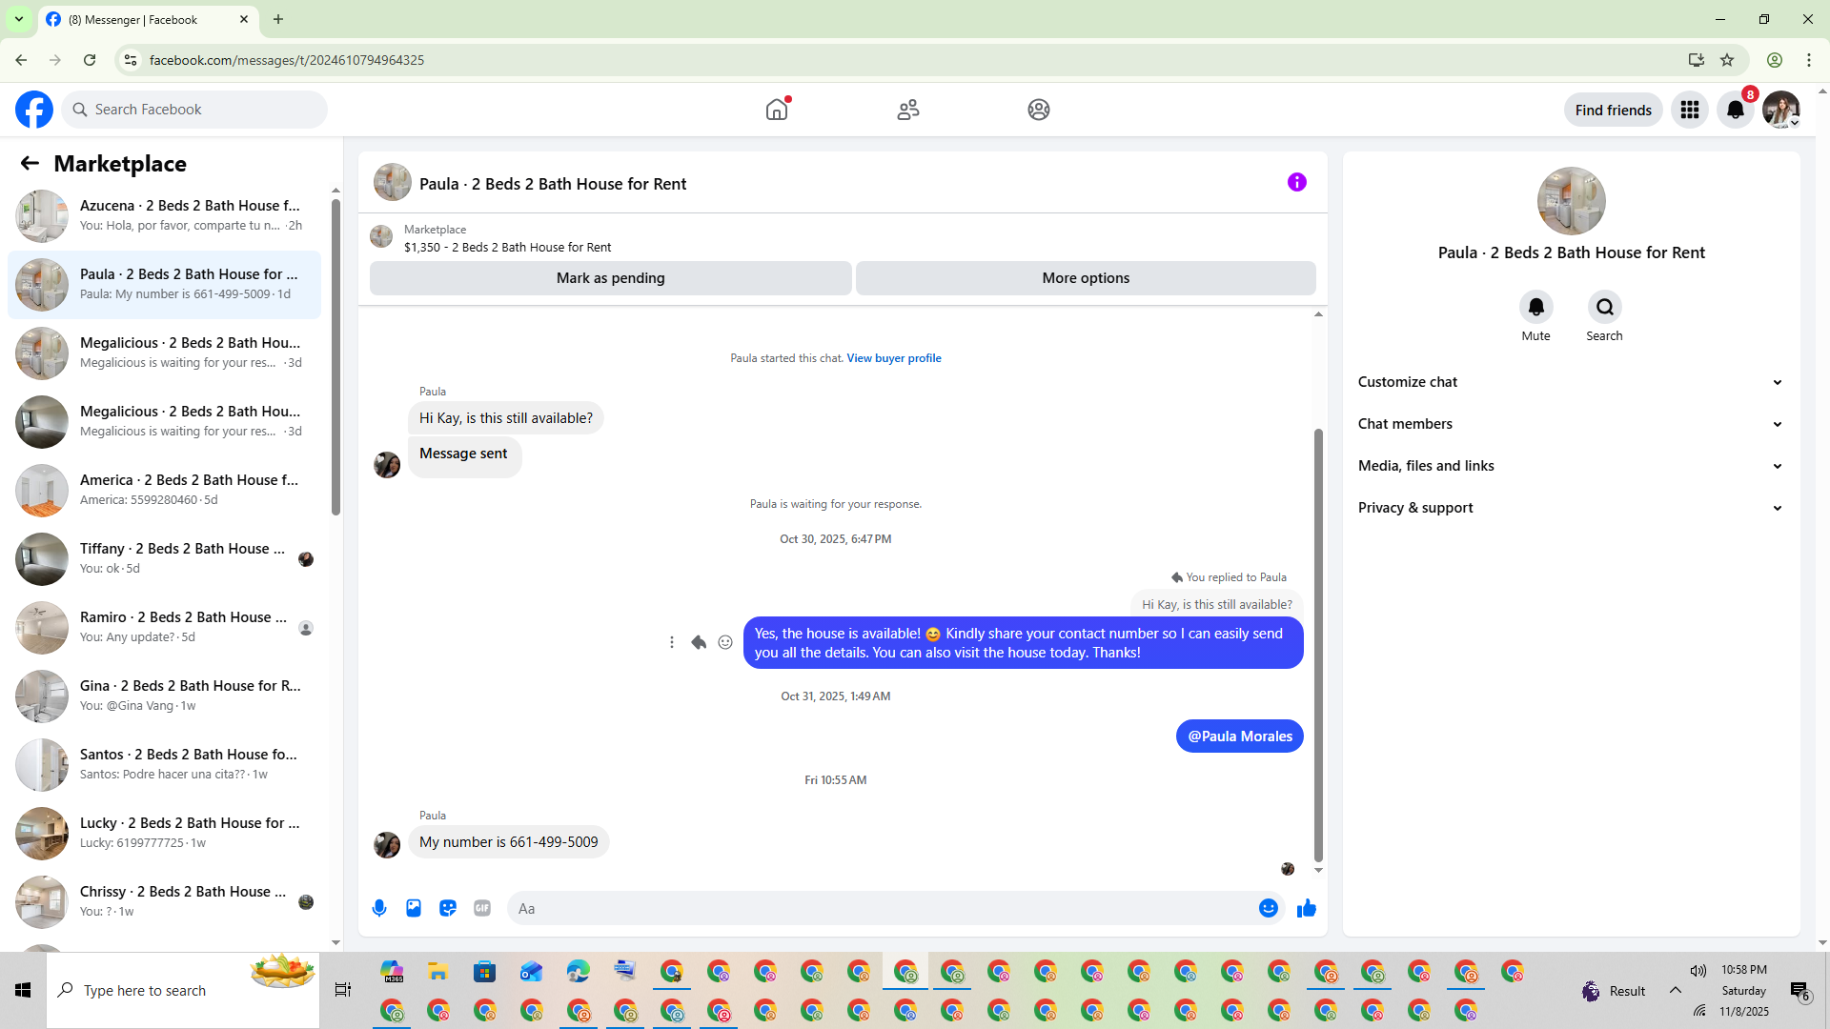Viewport: 1830px width, 1029px height.
Task: Click the purple conversation information icon
Action: [x=1297, y=182]
